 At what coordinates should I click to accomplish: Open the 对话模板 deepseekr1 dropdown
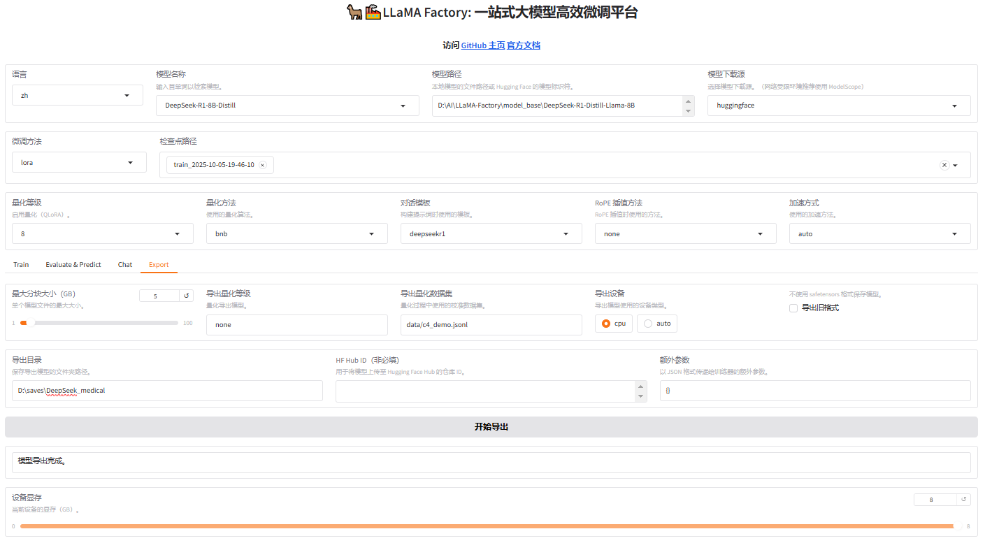(491, 233)
